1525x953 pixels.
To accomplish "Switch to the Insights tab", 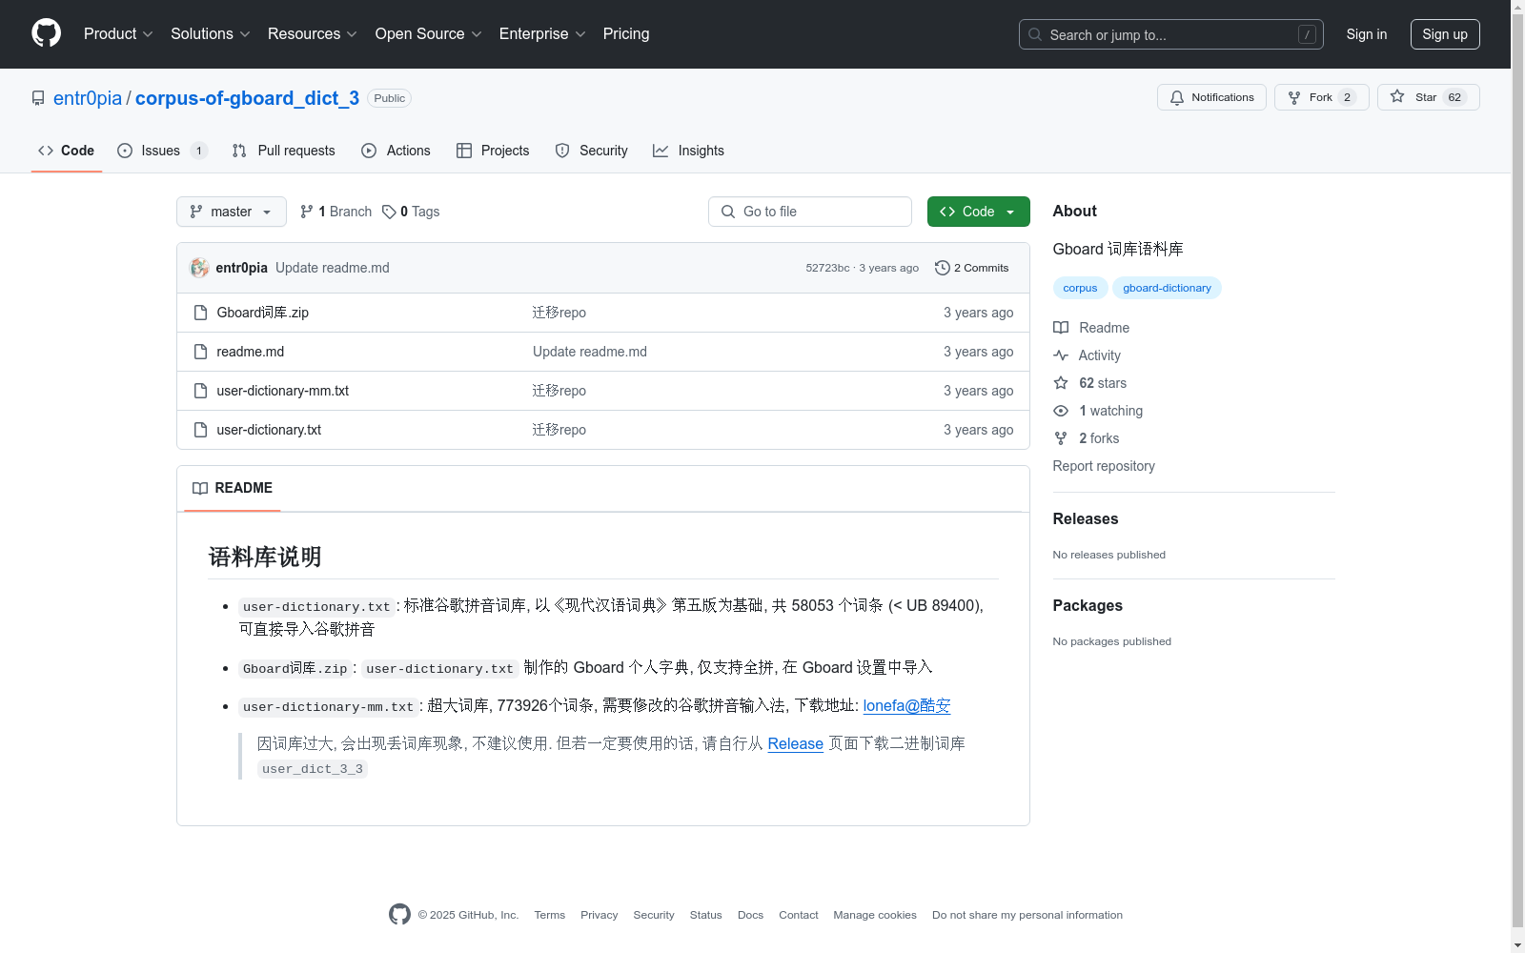I will 688,151.
